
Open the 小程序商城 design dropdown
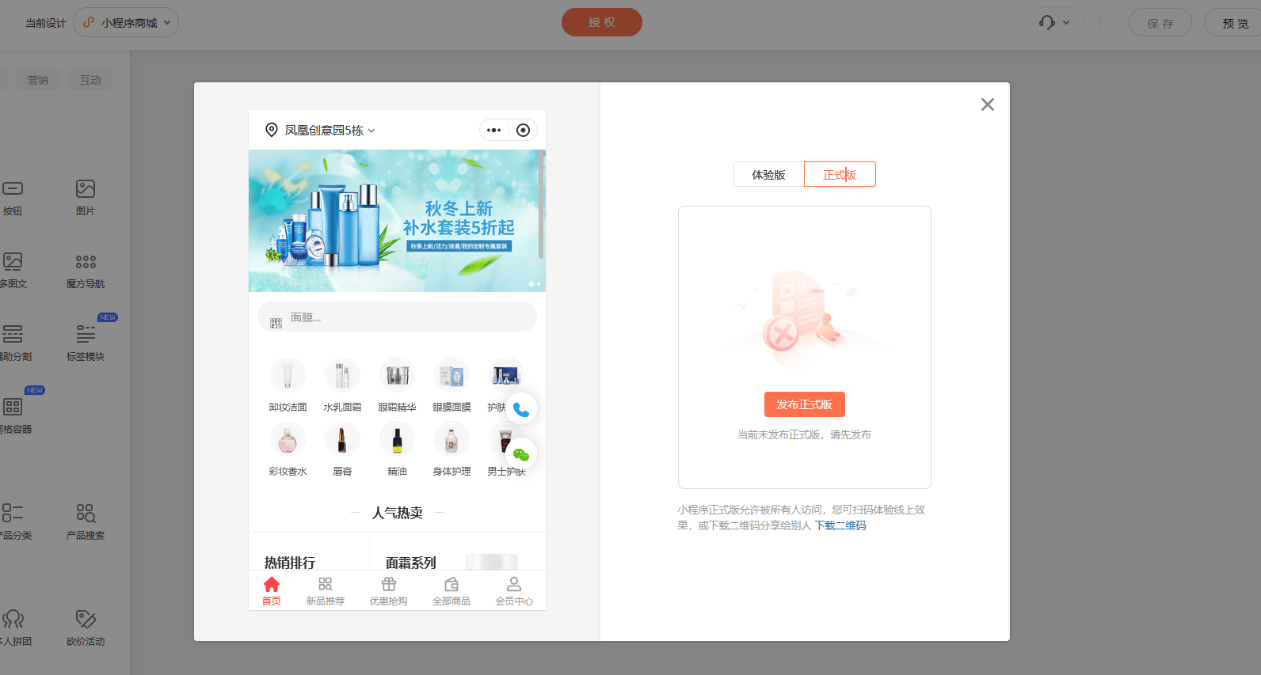(x=127, y=22)
